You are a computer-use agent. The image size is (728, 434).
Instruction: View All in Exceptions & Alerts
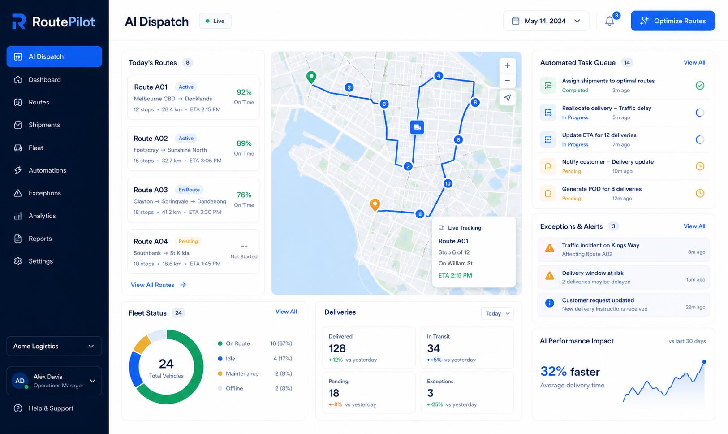694,226
